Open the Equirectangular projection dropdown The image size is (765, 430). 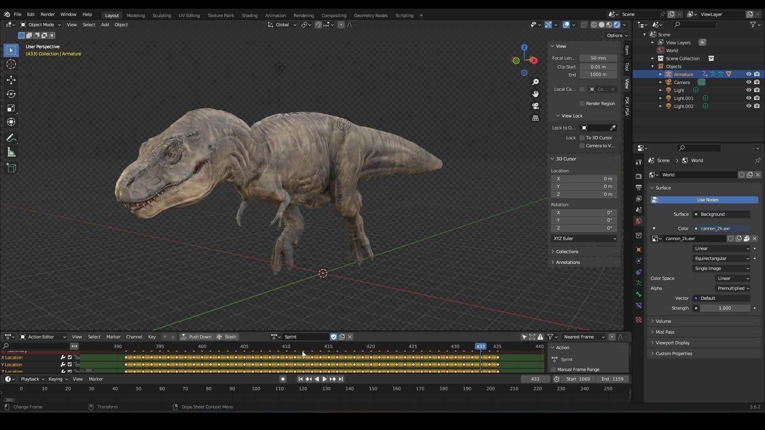[722, 258]
